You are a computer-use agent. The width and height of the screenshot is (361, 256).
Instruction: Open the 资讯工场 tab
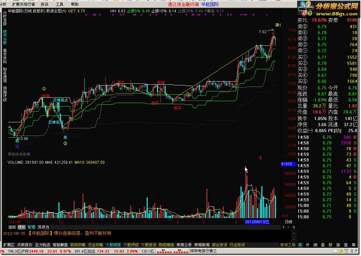point(288,245)
